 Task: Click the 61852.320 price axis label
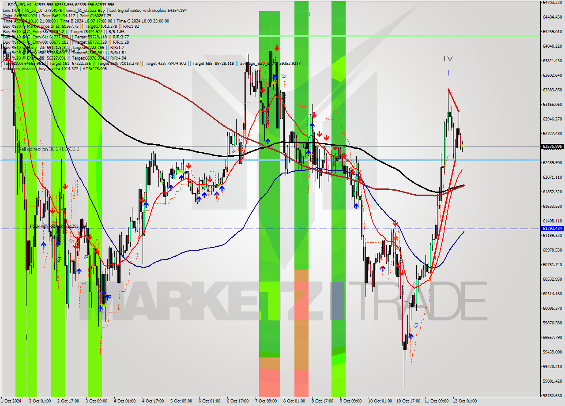point(552,192)
